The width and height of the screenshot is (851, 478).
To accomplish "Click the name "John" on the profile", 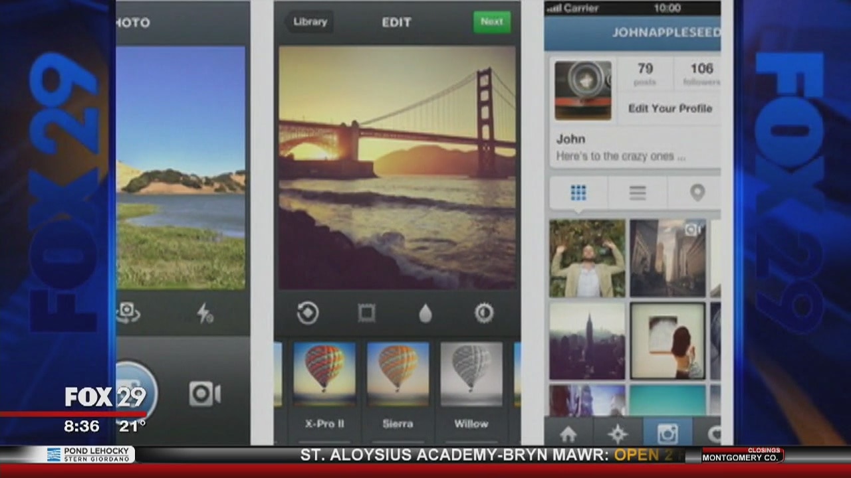I will pos(570,139).
